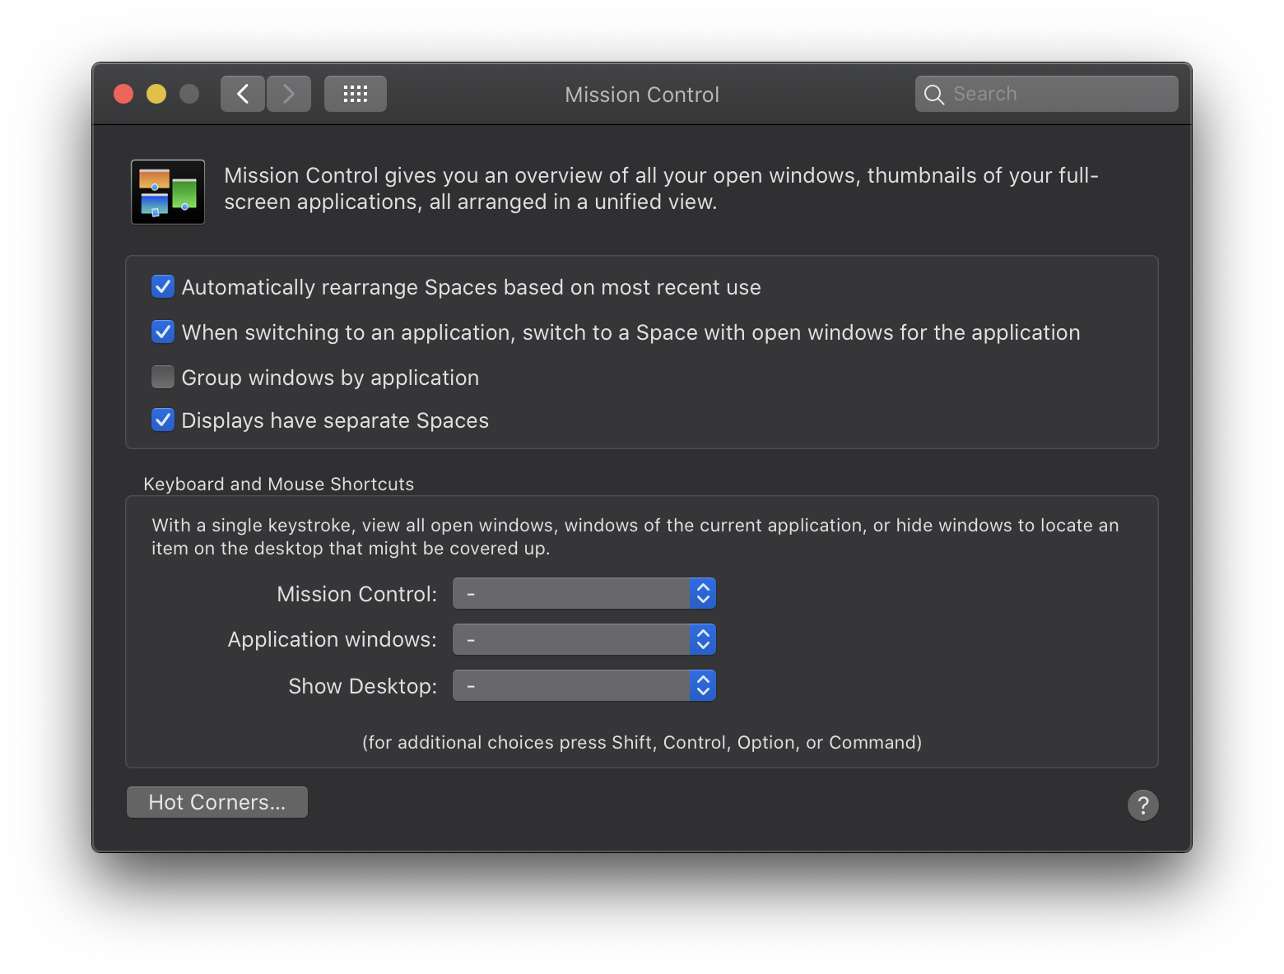
Task: Click the Application windows stepper arrows
Action: coord(702,638)
